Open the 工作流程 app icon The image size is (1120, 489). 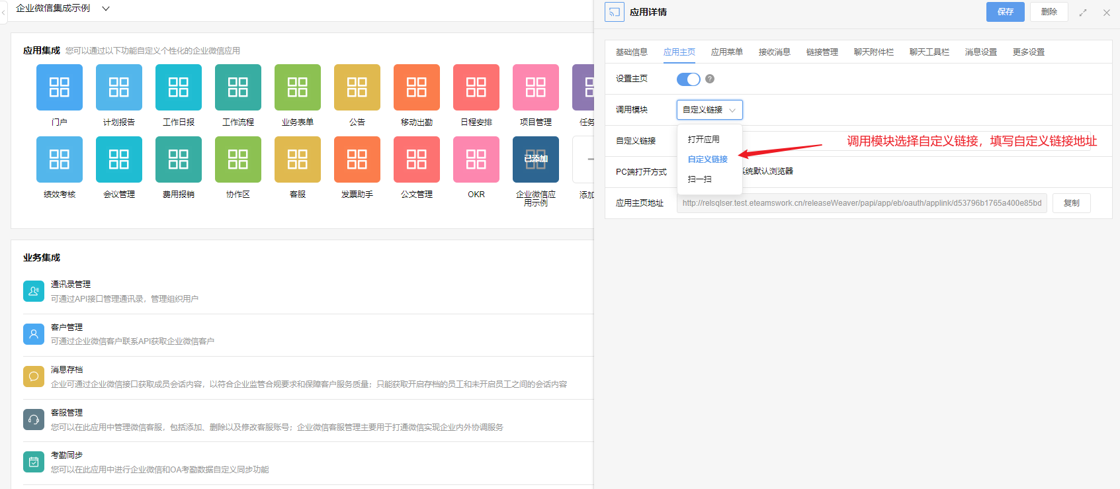point(238,87)
